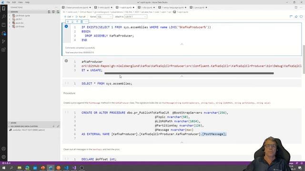Open the Attach to connection dropdown
This screenshot has width=305, height=171.
pos(135,17)
